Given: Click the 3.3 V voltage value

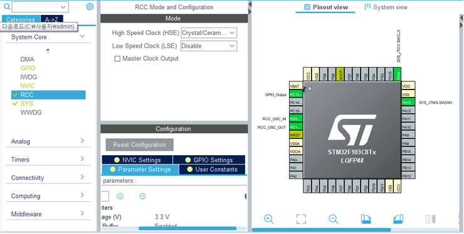Looking at the screenshot, I should pyautogui.click(x=162, y=217).
